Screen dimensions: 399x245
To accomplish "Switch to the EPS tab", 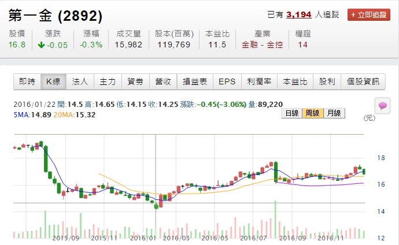I will click(x=227, y=82).
